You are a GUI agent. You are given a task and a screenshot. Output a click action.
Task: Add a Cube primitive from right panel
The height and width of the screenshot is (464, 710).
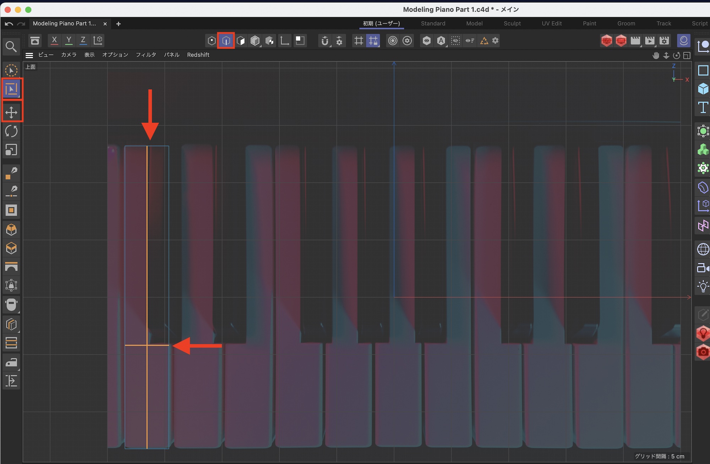tap(703, 89)
